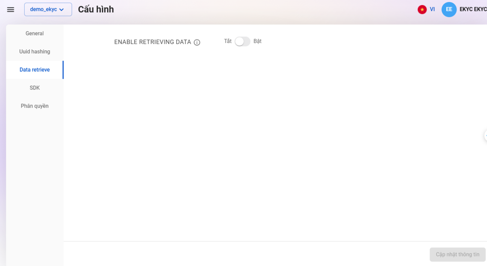Open the EKYC EKYC account name
This screenshot has width=487, height=266.
click(x=473, y=10)
